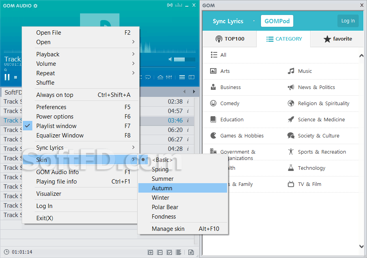This screenshot has height=258, width=367.
Task: Select Power options menu entry
Action: click(x=81, y=117)
